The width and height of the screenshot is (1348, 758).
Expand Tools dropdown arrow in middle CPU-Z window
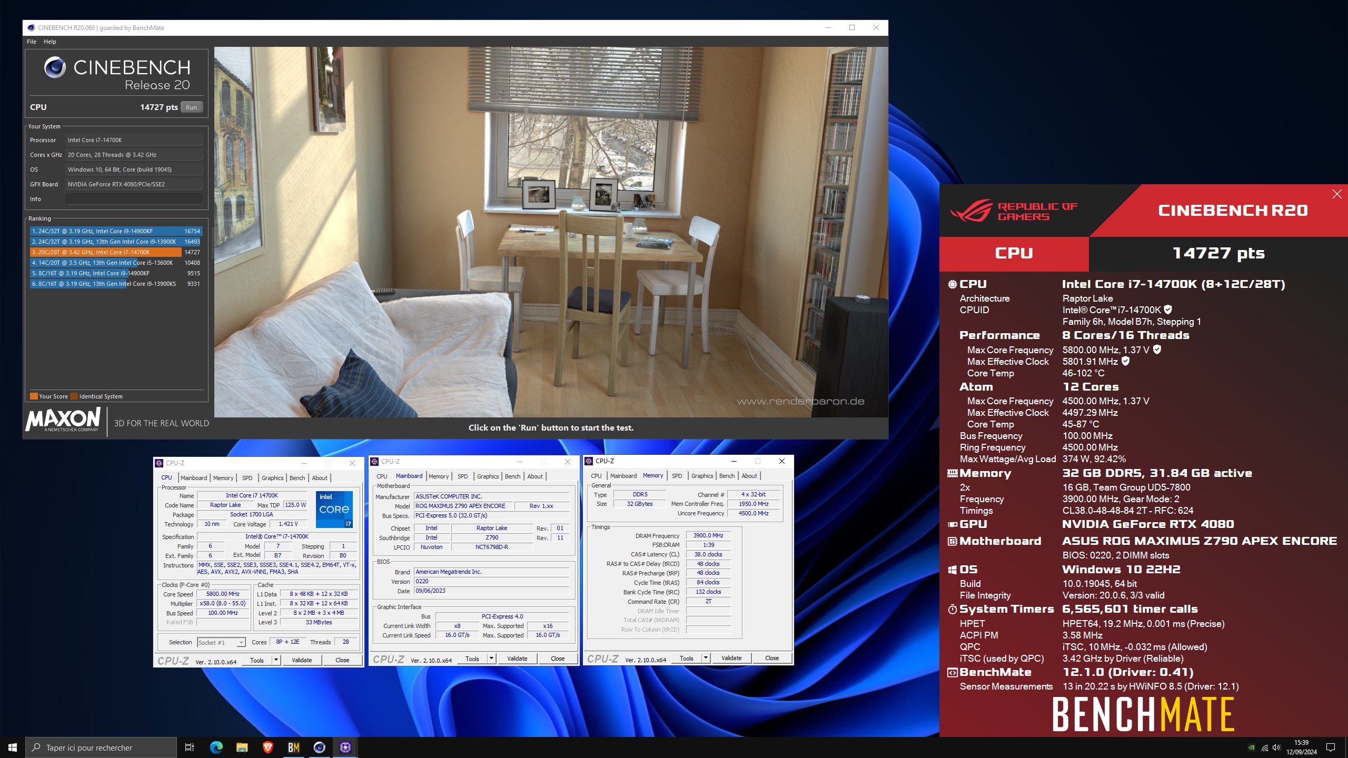click(491, 659)
